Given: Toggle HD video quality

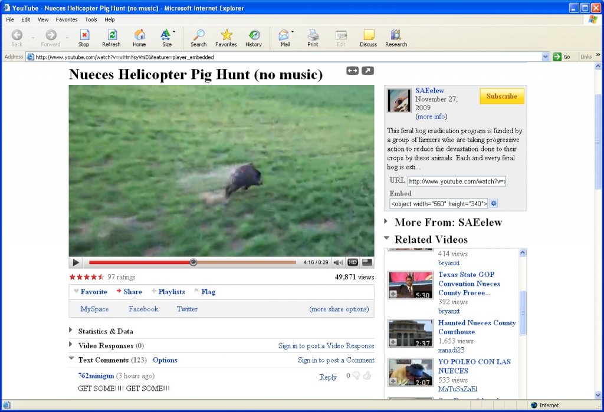Looking at the screenshot, I should [x=353, y=262].
